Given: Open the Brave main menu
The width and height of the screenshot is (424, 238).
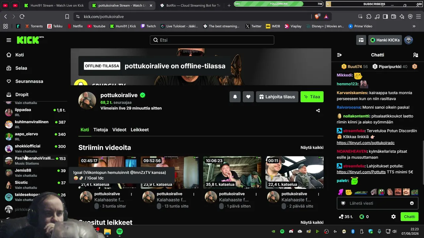Looking at the screenshot, I should click(x=418, y=17).
